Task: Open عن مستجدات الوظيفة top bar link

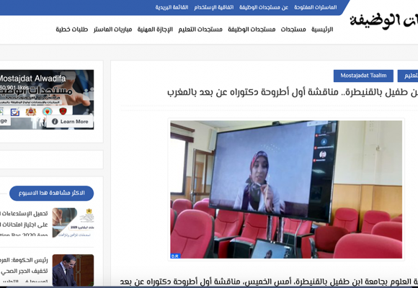Action: (x=264, y=7)
